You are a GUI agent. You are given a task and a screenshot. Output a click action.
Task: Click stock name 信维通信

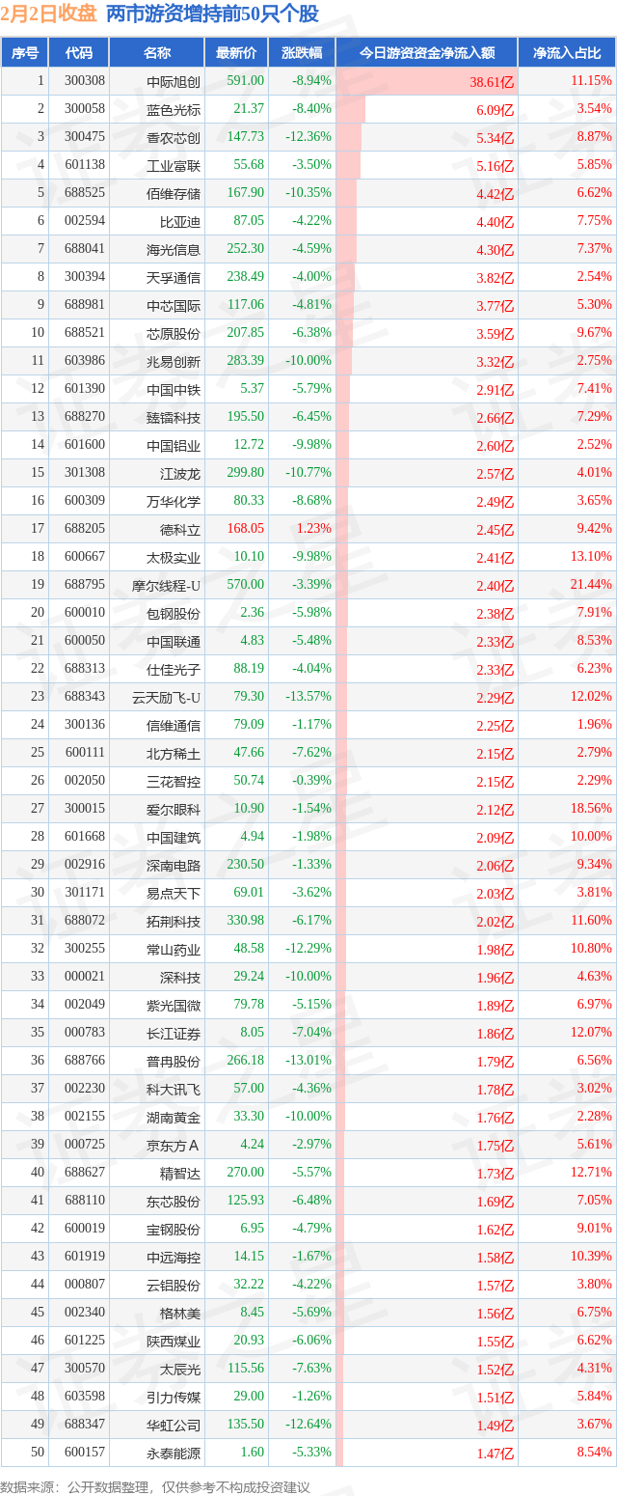(x=174, y=725)
